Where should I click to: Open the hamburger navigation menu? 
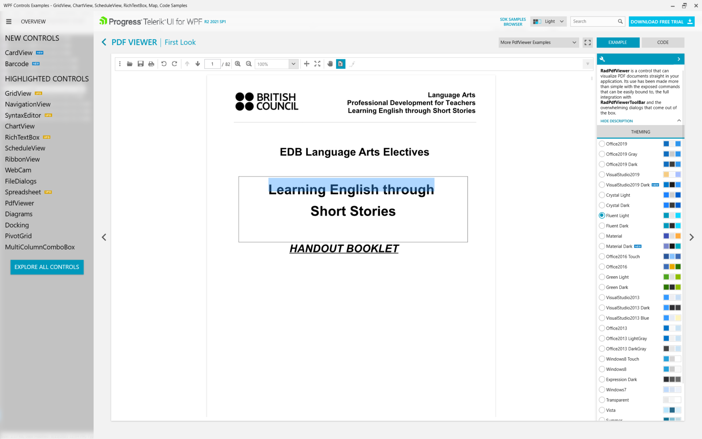point(9,22)
